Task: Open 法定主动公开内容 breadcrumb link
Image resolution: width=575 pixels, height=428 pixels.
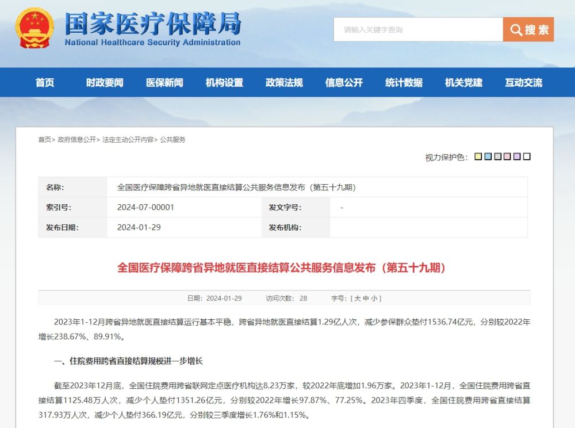Action: click(128, 140)
